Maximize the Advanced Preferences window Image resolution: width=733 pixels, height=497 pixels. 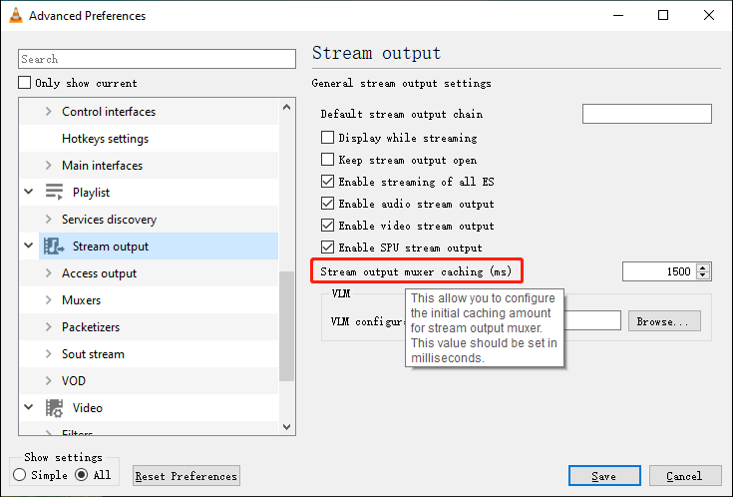(663, 15)
